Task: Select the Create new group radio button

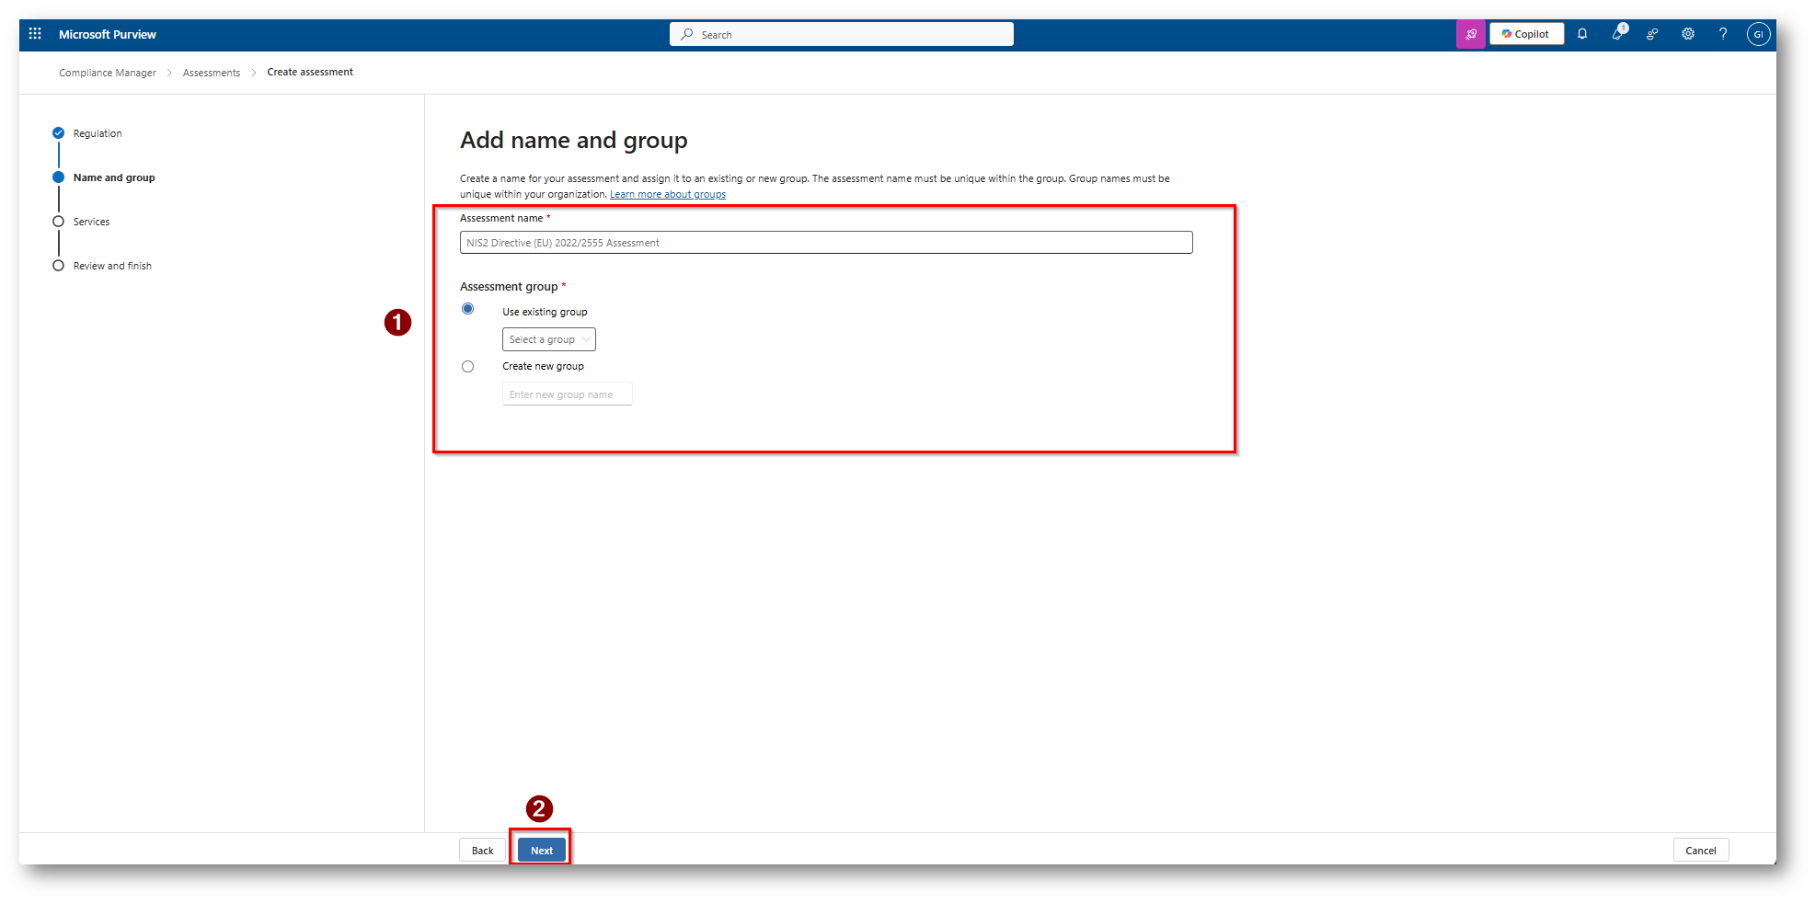Action: click(x=468, y=367)
